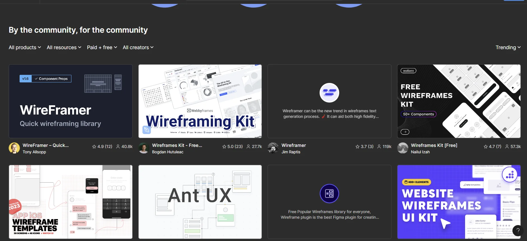This screenshot has height=241, width=527.
Task: Visit creator Tony Allsopp's profile
Action: coord(34,152)
